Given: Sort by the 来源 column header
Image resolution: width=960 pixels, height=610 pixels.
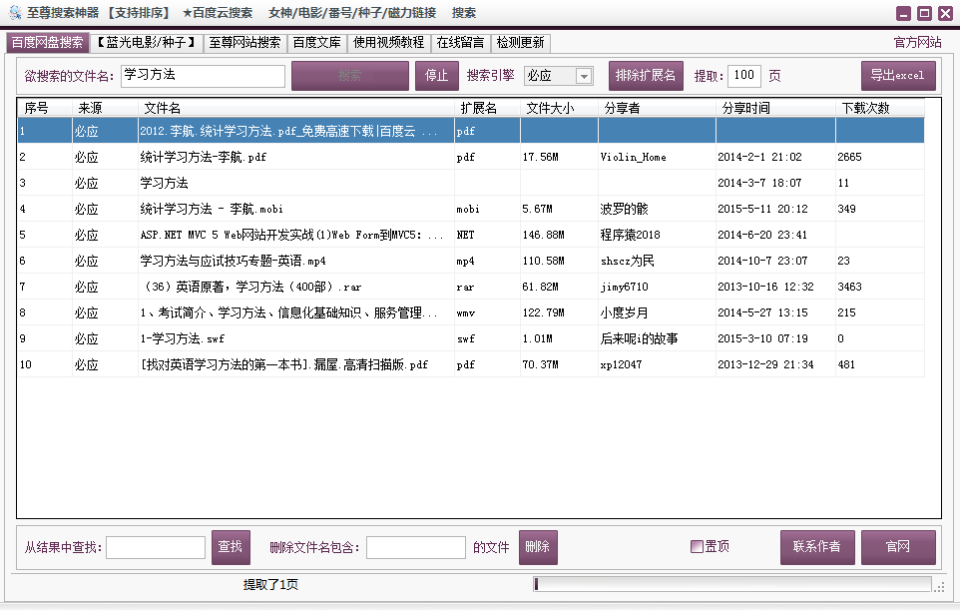Looking at the screenshot, I should (105, 108).
